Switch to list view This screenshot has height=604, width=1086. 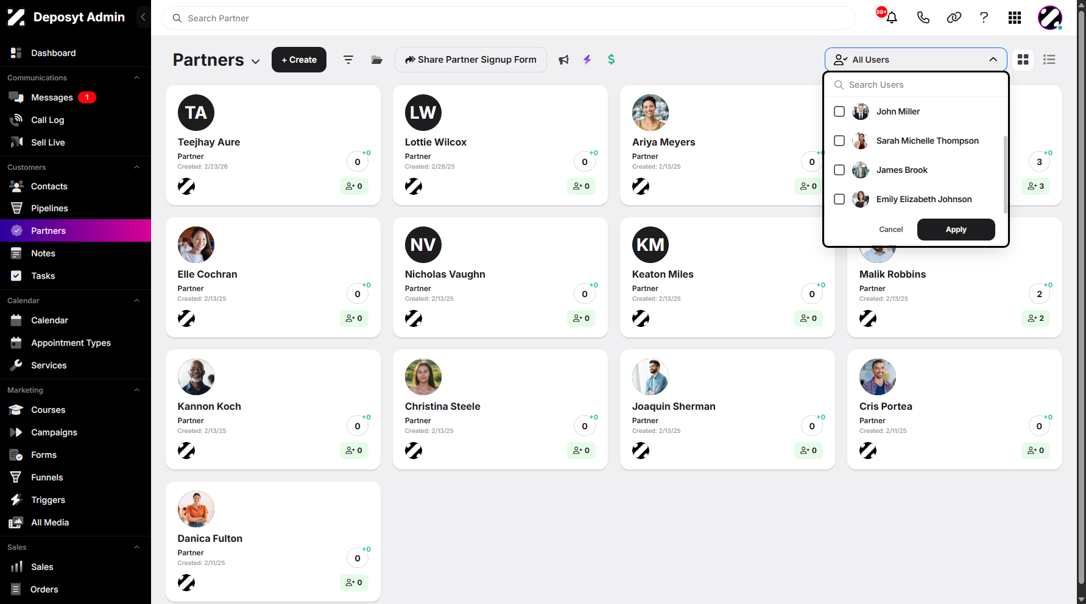pos(1049,60)
